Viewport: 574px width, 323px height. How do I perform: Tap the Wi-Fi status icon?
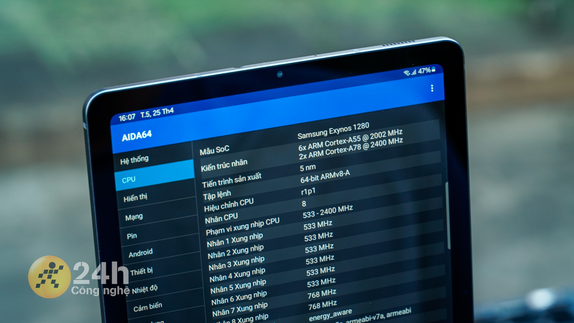tap(407, 73)
